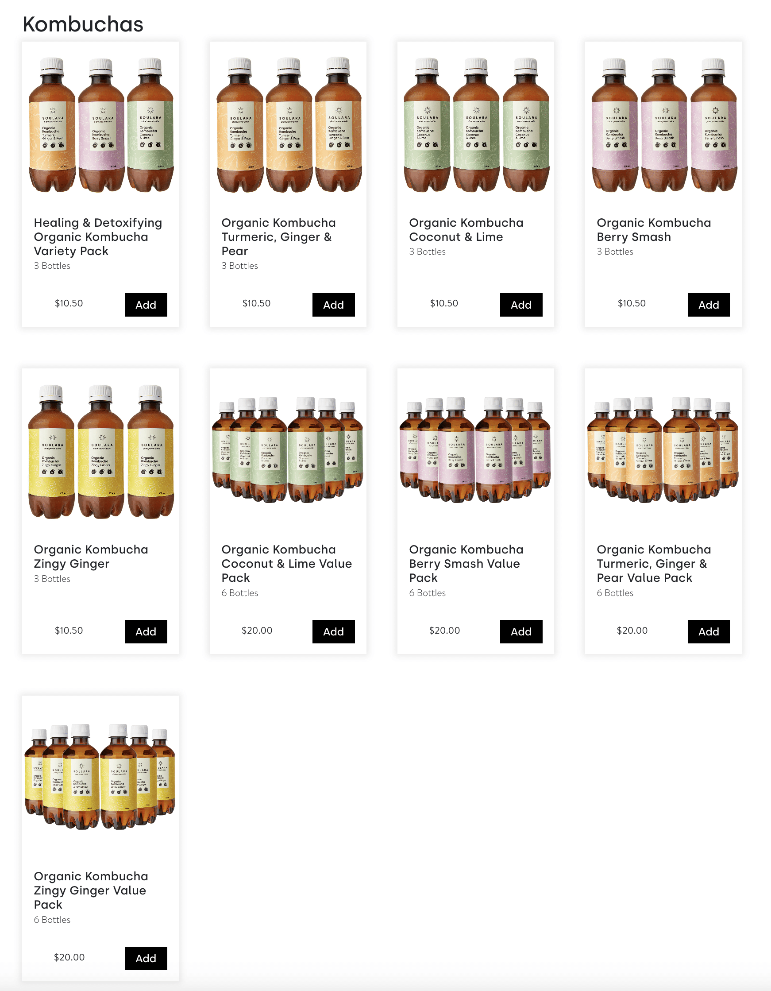Viewport: 771px width, 991px height.
Task: Add Turmeric, Ginger & Pear Value Pack
Action: (709, 631)
